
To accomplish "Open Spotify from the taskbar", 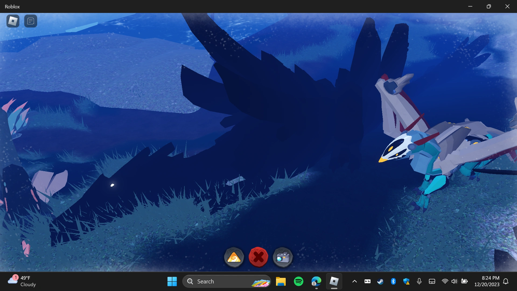I will point(299,281).
